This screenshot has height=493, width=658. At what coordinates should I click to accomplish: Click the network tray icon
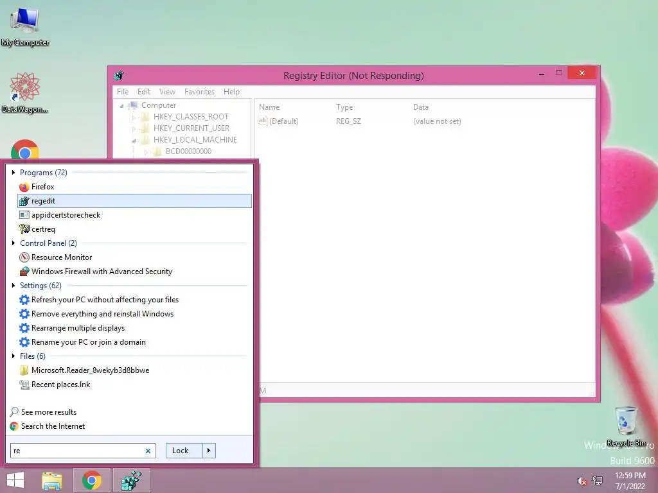598,480
